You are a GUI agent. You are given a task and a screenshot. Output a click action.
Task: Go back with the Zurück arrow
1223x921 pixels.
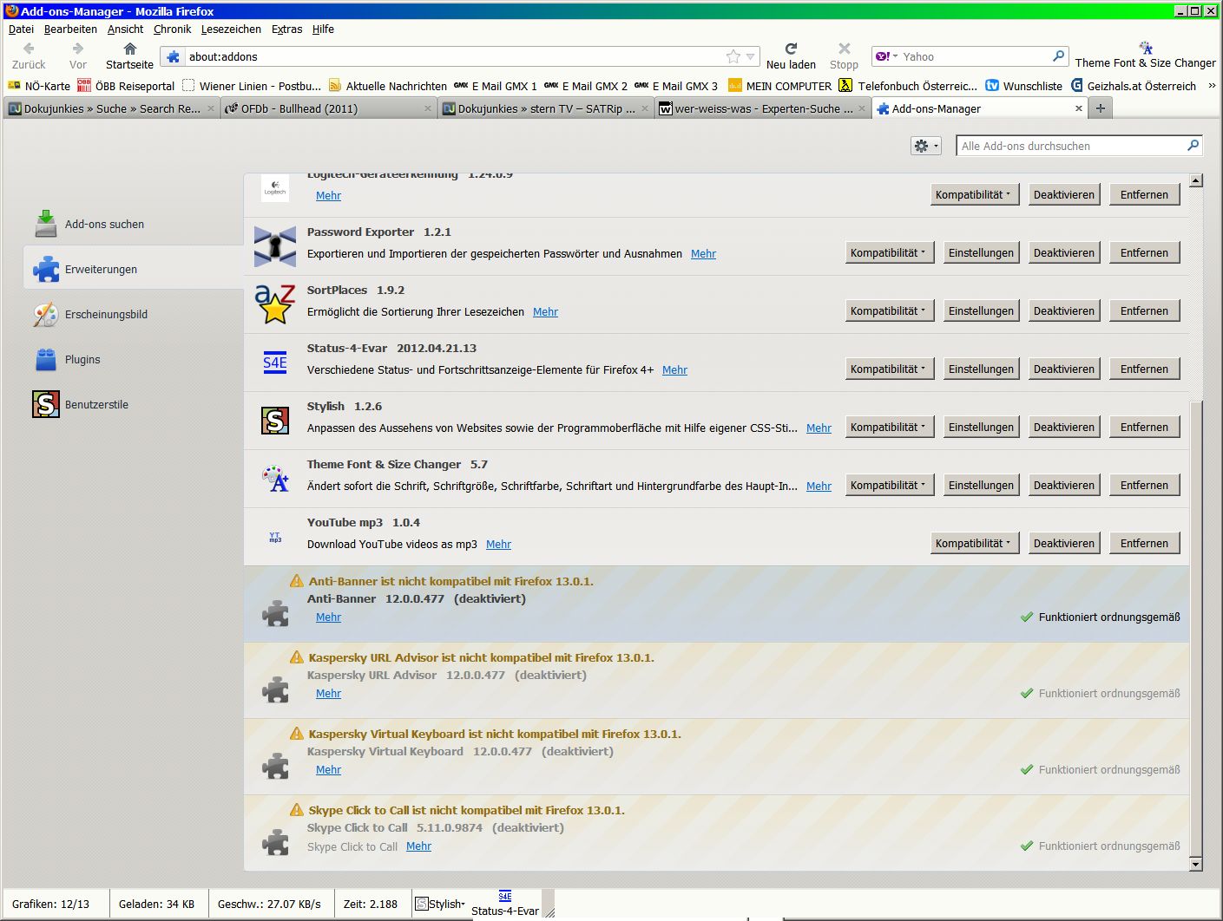(29, 49)
